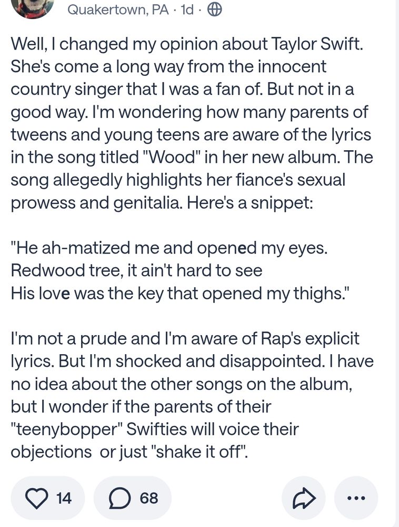The image size is (399, 527).
Task: Click the like count 14
Action: [x=64, y=497]
